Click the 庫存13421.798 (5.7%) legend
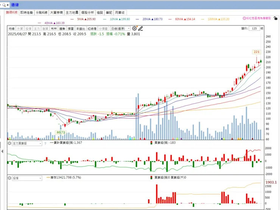This screenshot has height=210, width=280. coord(64,177)
